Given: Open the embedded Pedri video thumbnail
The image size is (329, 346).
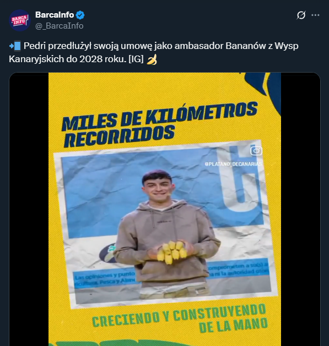Looking at the screenshot, I should coord(164,209).
